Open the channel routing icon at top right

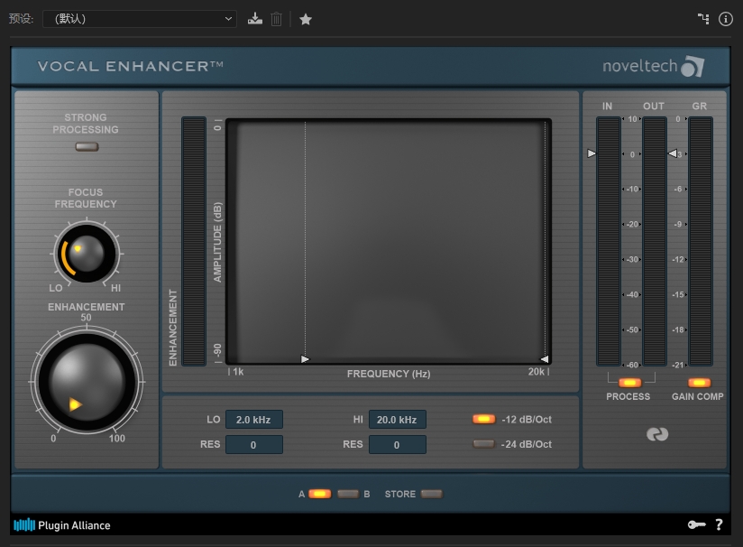click(703, 19)
